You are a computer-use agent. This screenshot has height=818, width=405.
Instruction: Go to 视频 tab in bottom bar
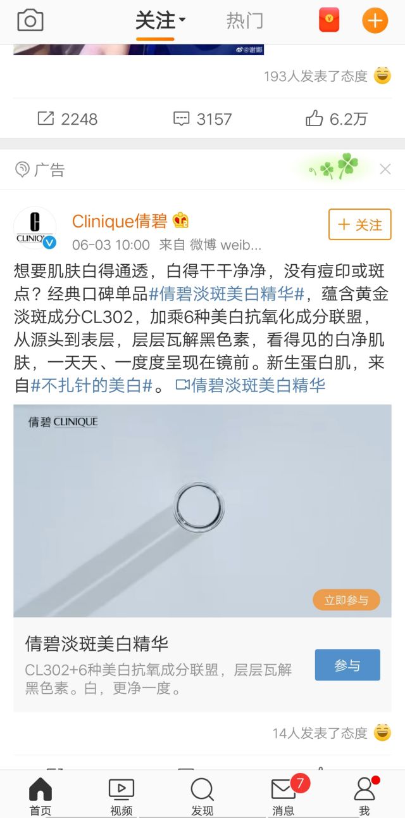[x=121, y=796]
